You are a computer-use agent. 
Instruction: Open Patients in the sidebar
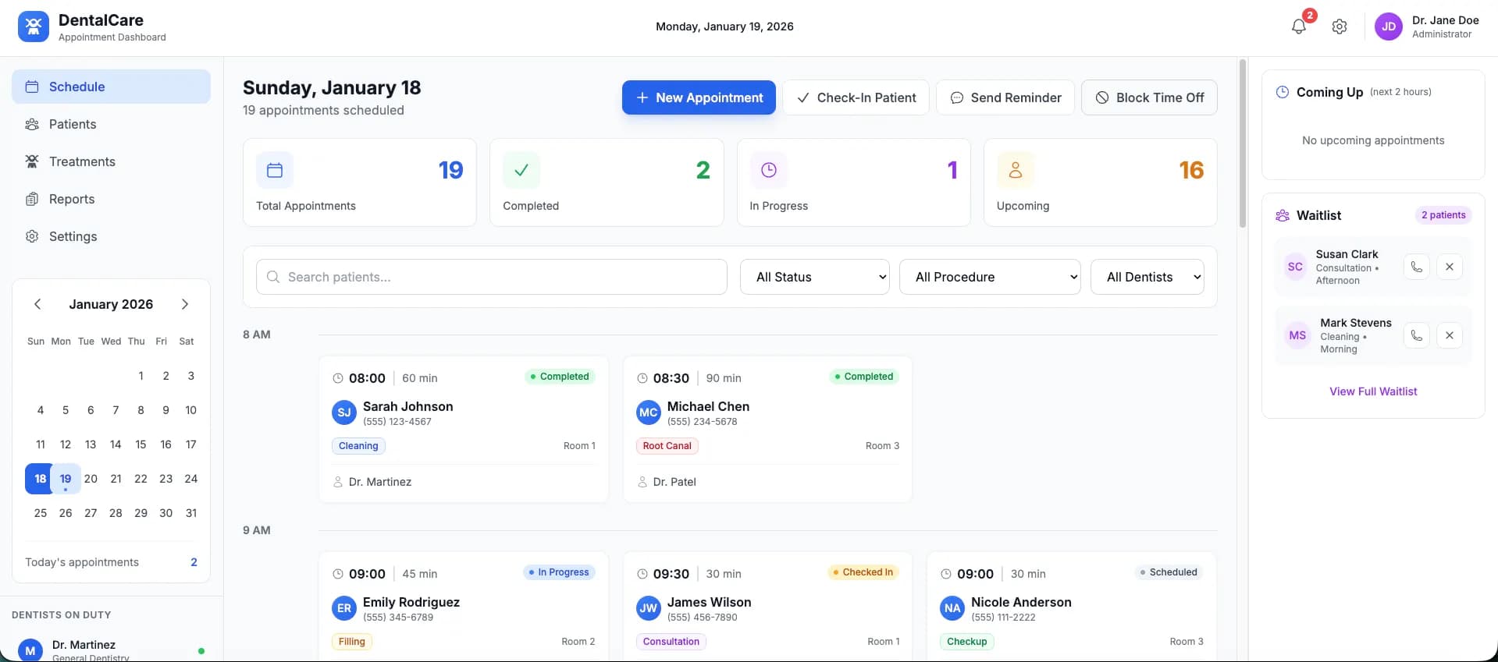coord(73,124)
